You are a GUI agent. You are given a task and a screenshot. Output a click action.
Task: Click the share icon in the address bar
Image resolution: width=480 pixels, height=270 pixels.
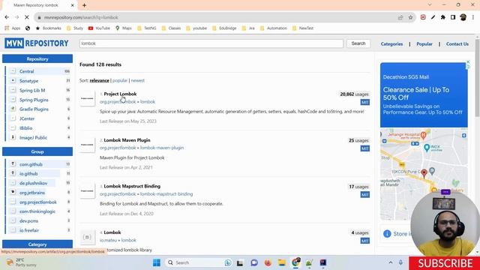point(400,17)
